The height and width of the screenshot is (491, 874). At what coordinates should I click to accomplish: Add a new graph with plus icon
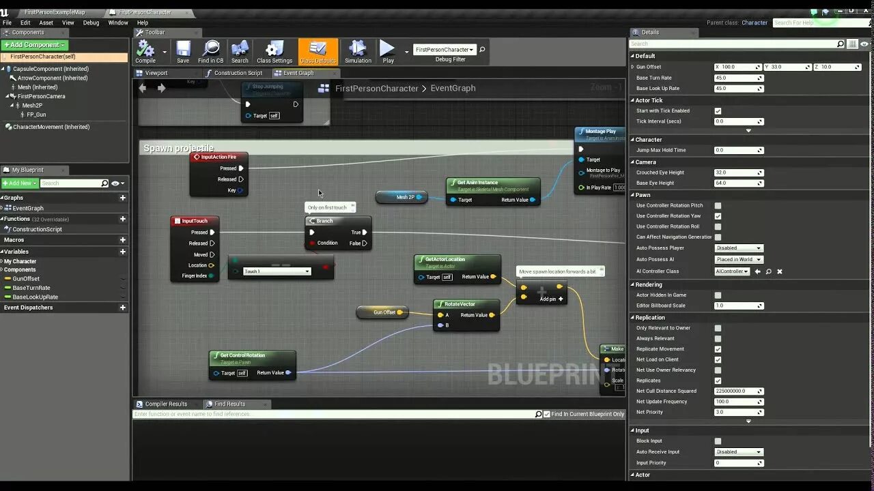coord(123,198)
